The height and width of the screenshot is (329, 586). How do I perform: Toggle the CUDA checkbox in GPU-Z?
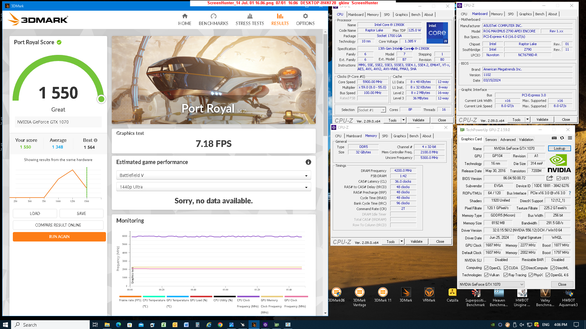(506, 268)
